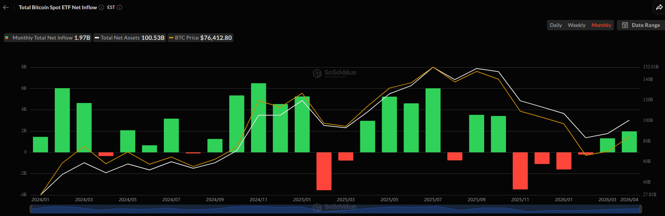
Task: Click the 2025/05 x-axis label
Action: 389,200
